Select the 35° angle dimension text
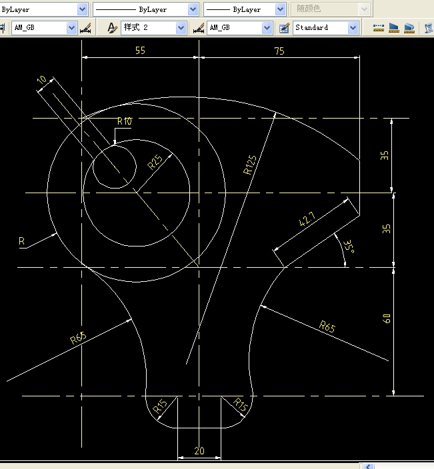 349,246
